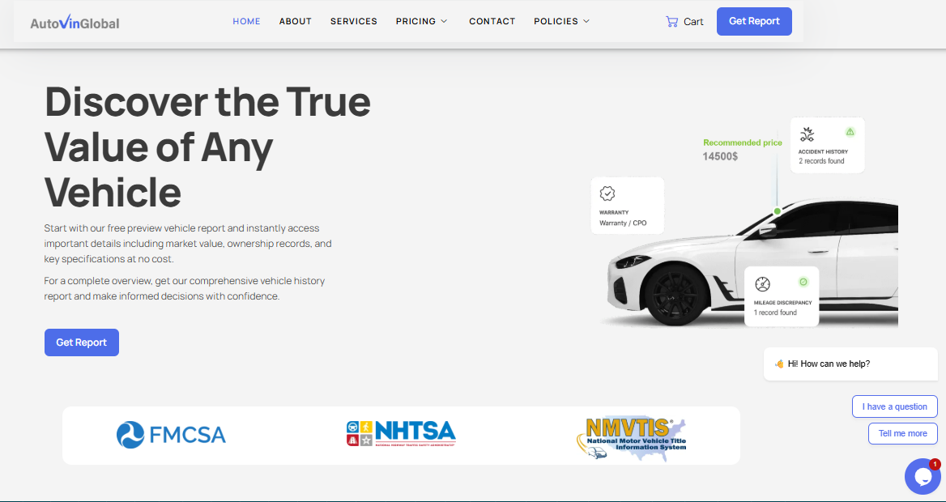This screenshot has height=502, width=946.
Task: Click the blue Get Report hero button
Action: point(81,342)
